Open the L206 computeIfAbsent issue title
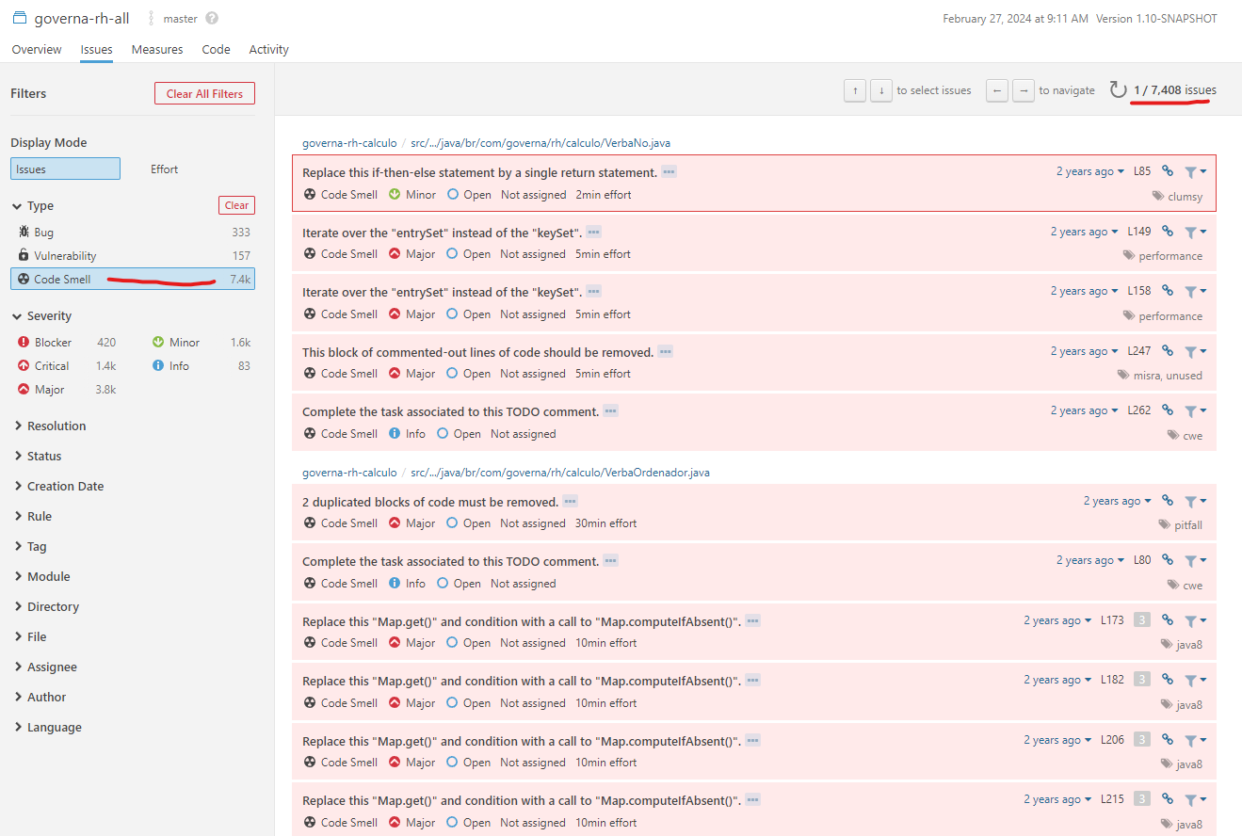The width and height of the screenshot is (1242, 836). point(522,740)
